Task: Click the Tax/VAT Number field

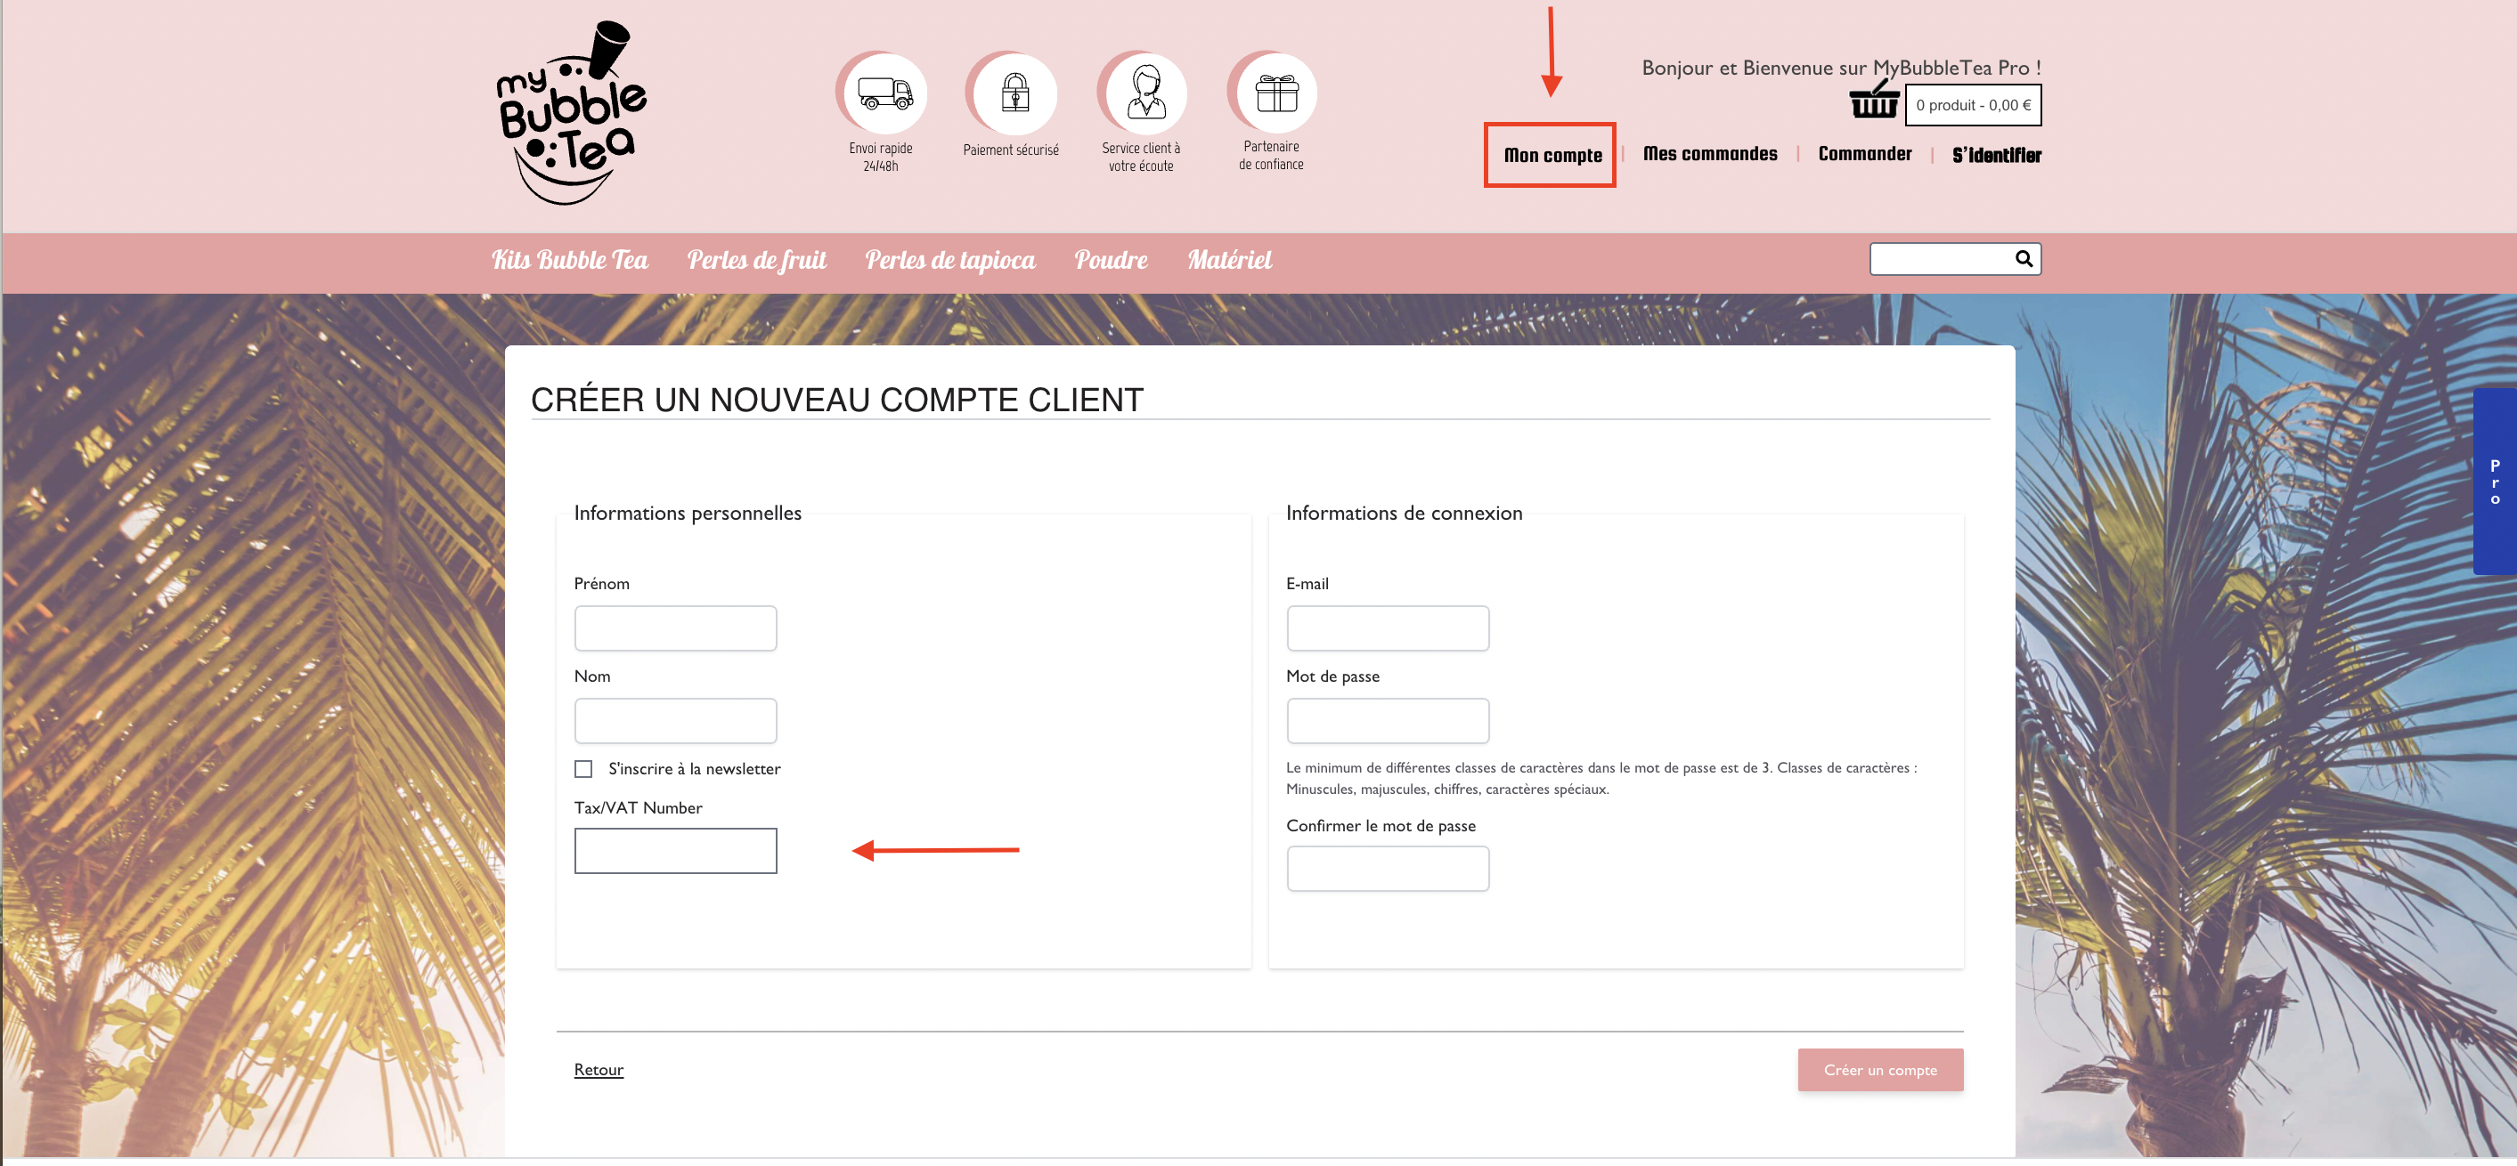Action: click(x=675, y=851)
